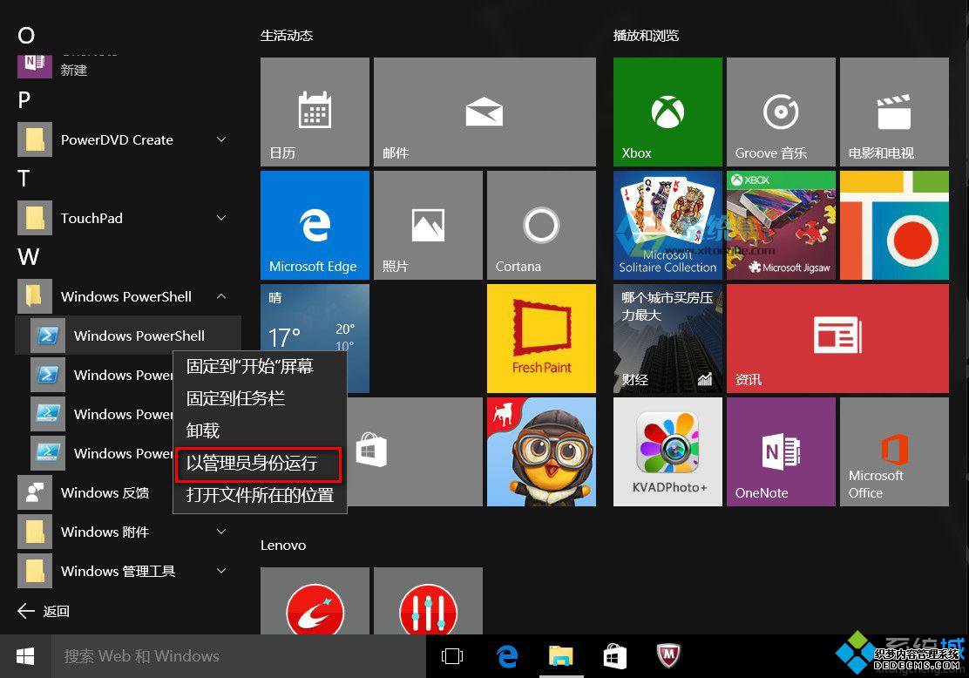This screenshot has width=969, height=678.
Task: Open Edge from the taskbar
Action: pyautogui.click(x=507, y=656)
